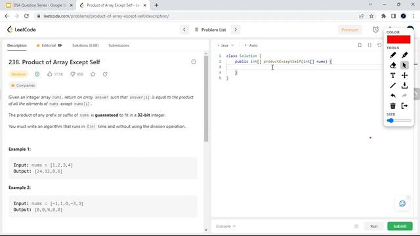Click the share page icon

tap(362, 16)
